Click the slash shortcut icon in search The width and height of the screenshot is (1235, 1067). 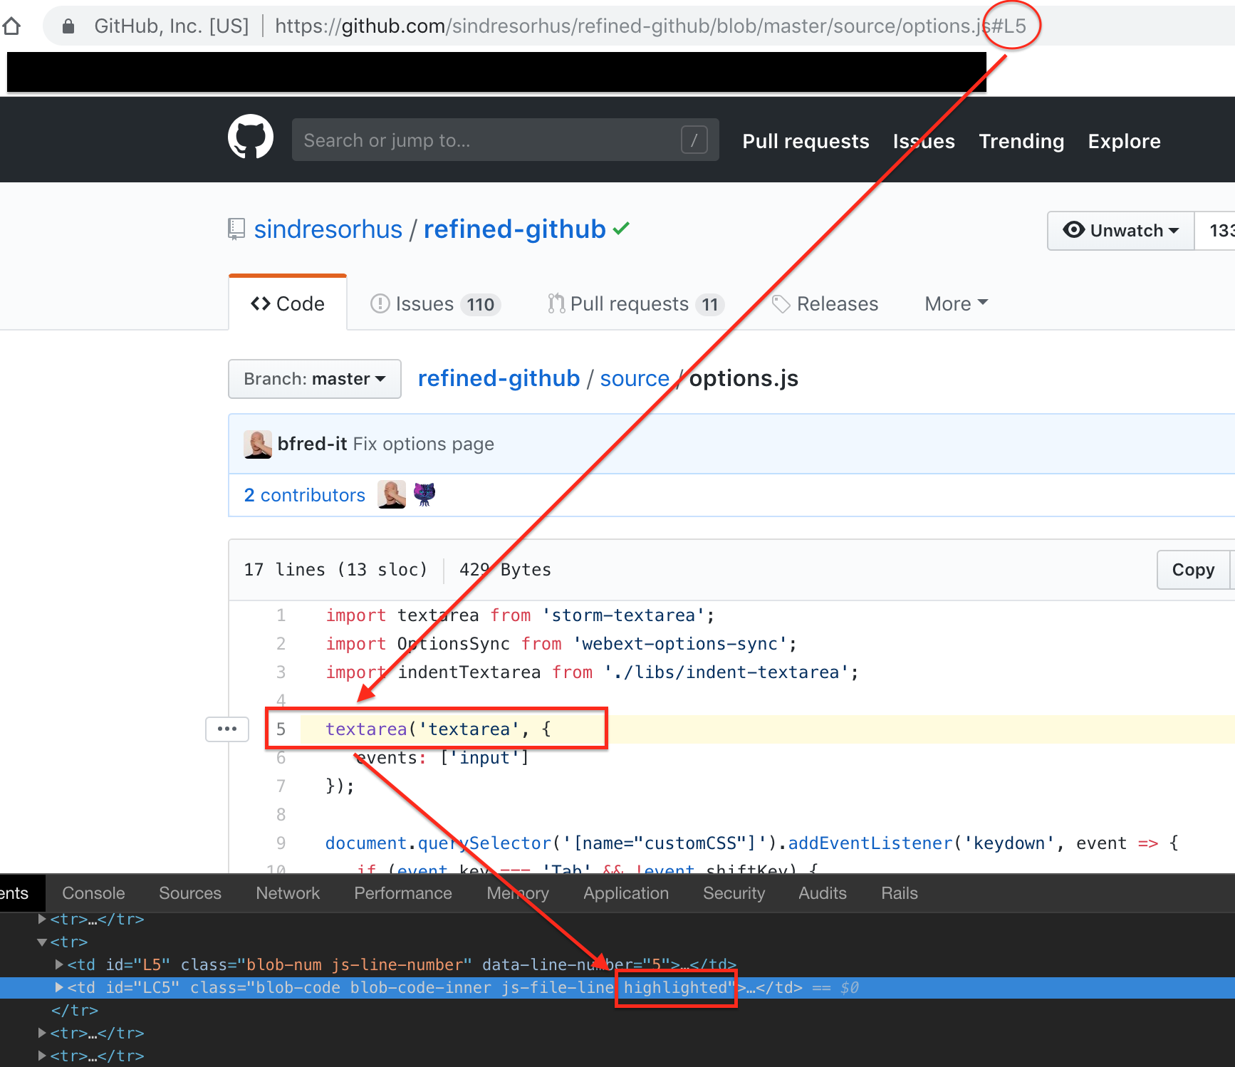point(694,140)
